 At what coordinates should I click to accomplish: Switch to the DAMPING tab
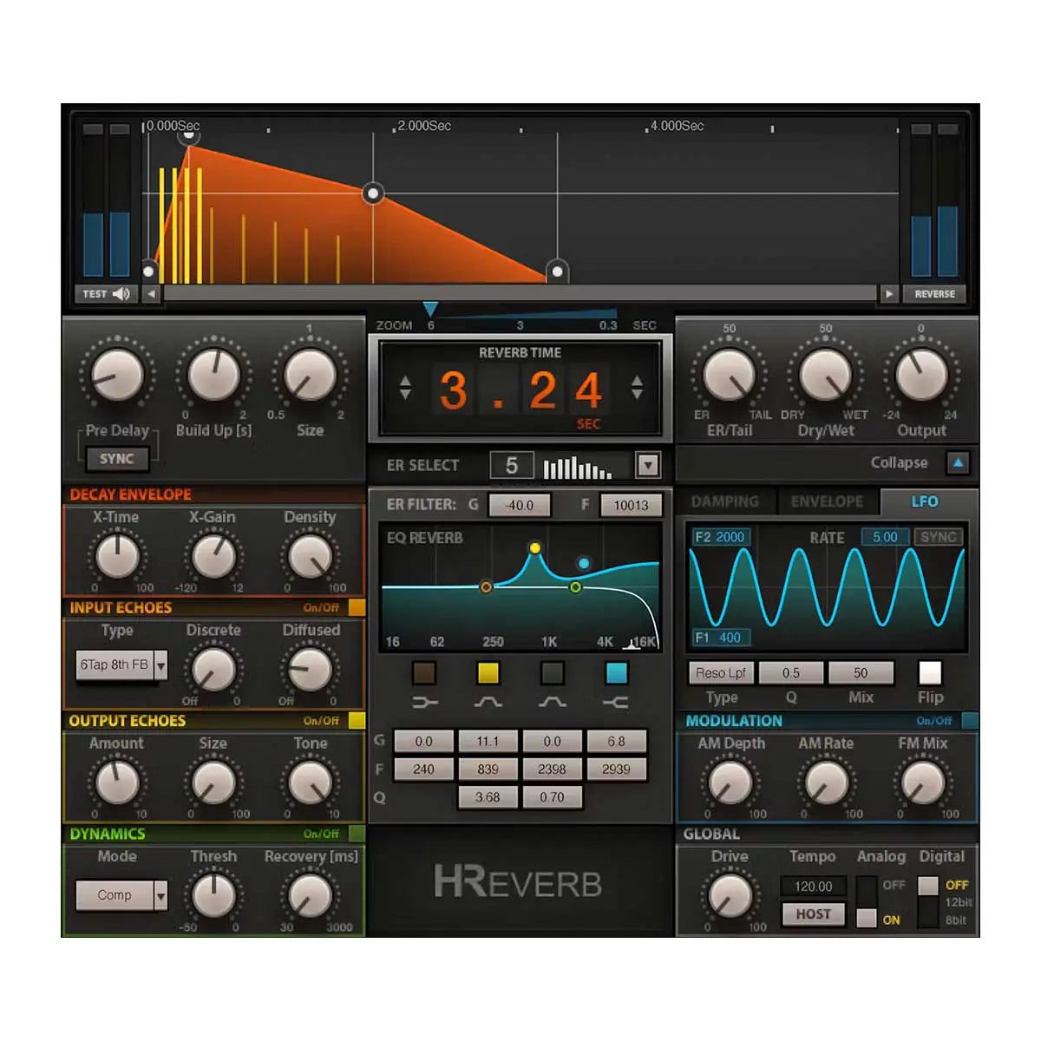[727, 501]
